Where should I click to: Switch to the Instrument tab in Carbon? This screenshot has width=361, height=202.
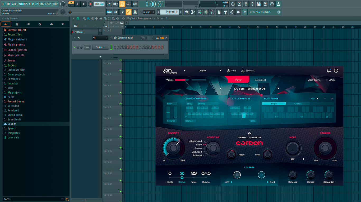pyautogui.click(x=260, y=80)
